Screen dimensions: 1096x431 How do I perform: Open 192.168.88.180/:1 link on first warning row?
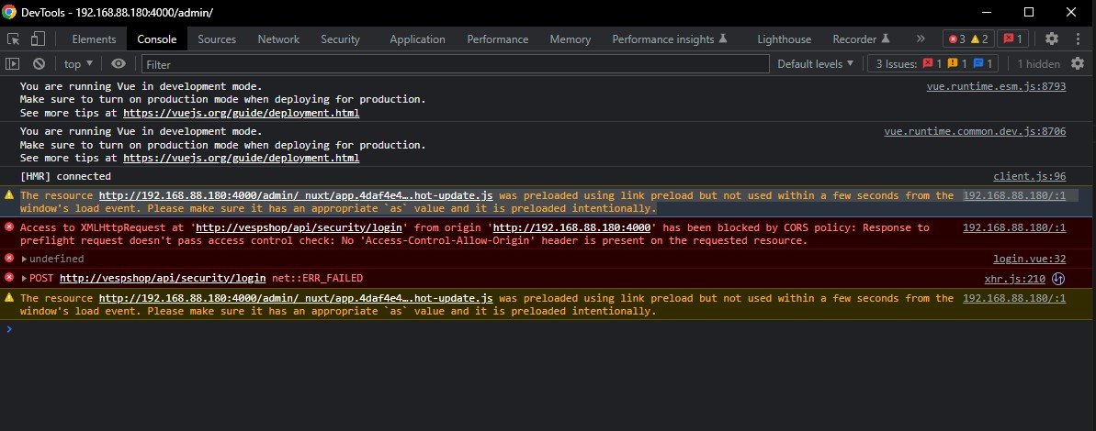coord(1014,195)
